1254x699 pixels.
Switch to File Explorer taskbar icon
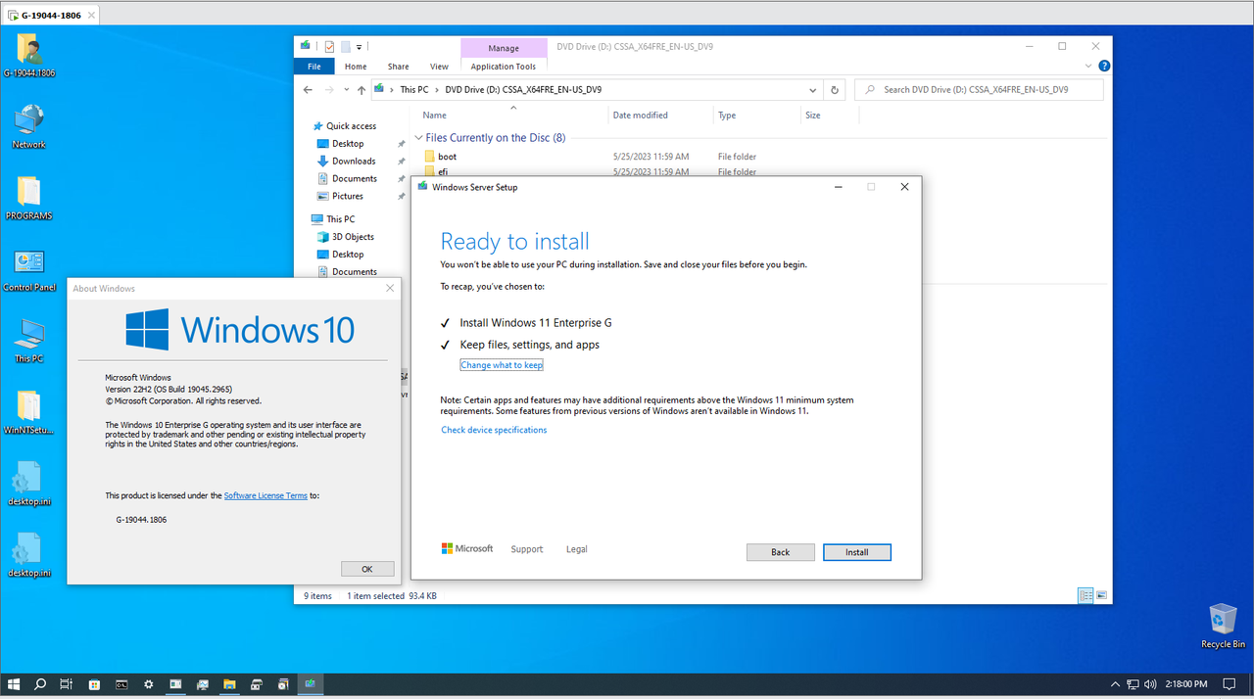tap(229, 684)
